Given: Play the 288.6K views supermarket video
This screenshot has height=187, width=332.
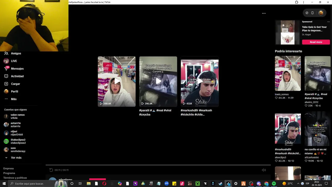Looking at the screenshot, I should pos(117,82).
